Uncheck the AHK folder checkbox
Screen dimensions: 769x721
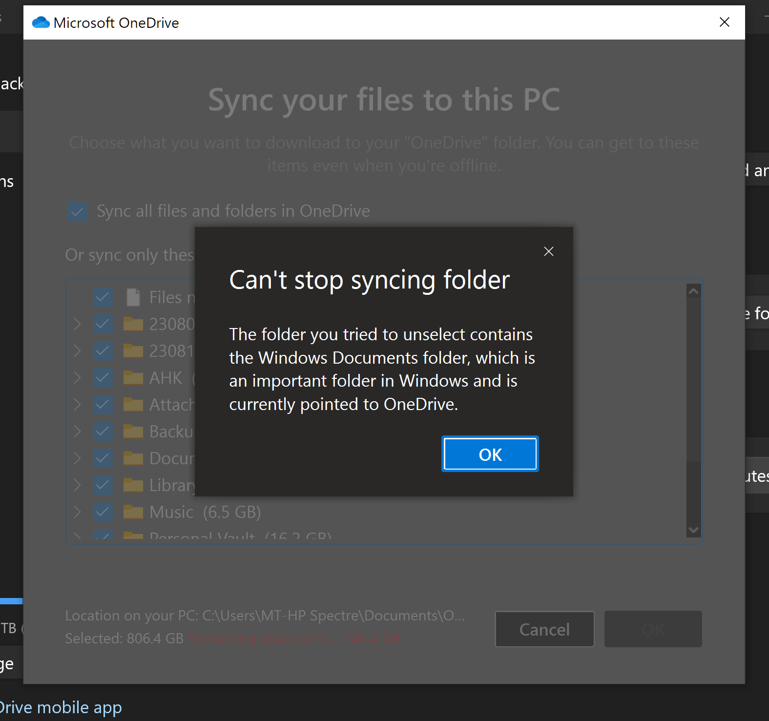pyautogui.click(x=103, y=377)
